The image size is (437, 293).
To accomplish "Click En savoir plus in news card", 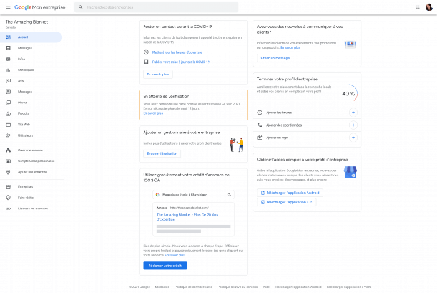I will 290,47.
